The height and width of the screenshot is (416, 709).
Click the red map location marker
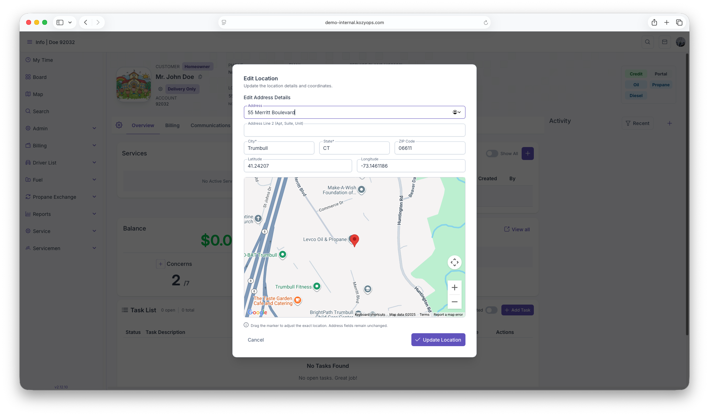(x=354, y=240)
